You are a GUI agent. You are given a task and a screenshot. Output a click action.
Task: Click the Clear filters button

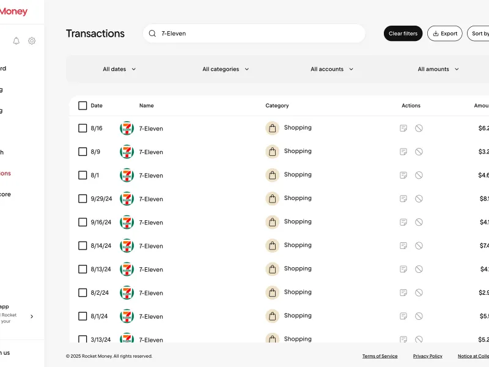403,34
